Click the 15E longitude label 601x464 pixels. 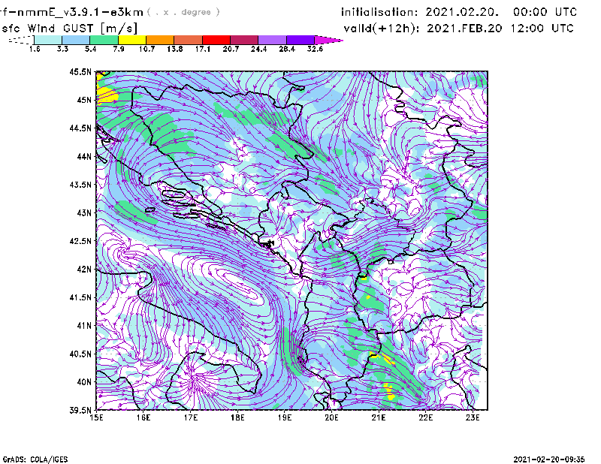(96, 417)
